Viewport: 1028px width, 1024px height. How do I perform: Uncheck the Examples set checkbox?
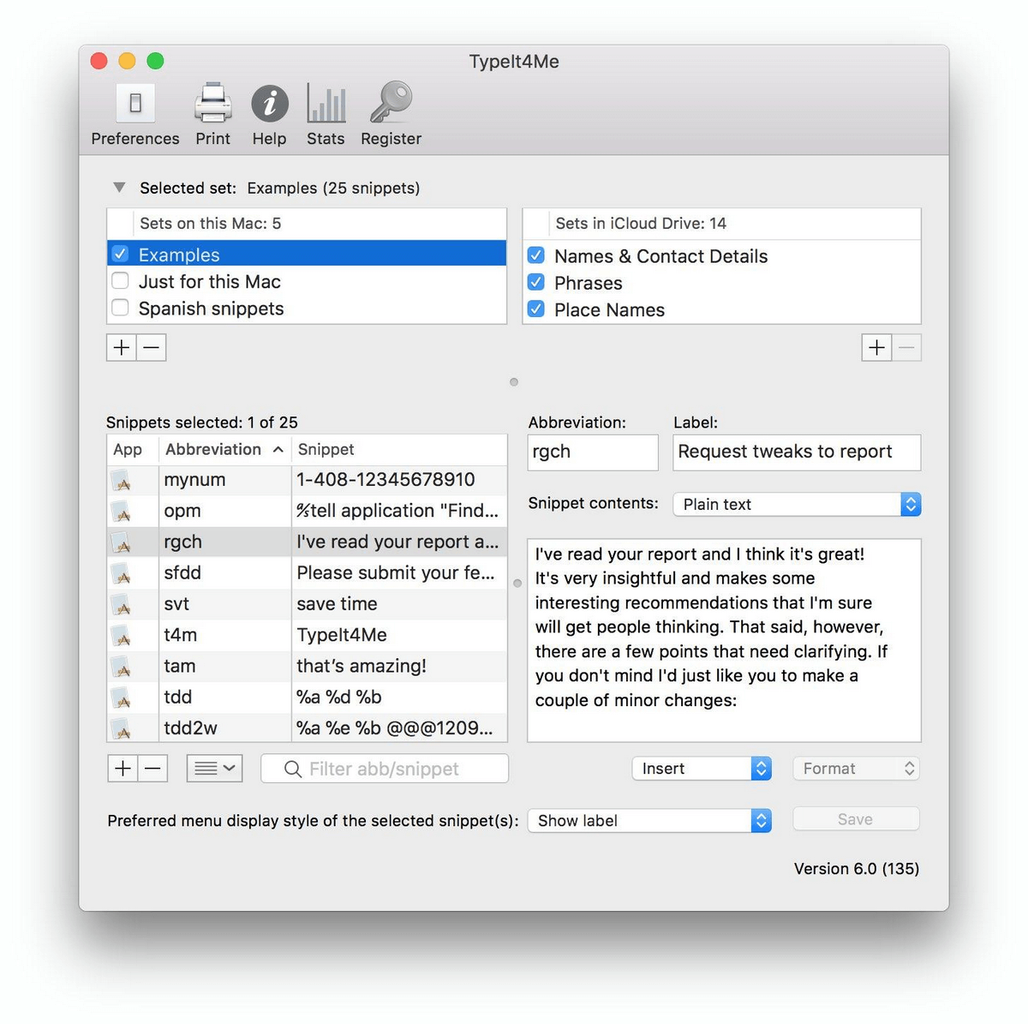tap(120, 254)
